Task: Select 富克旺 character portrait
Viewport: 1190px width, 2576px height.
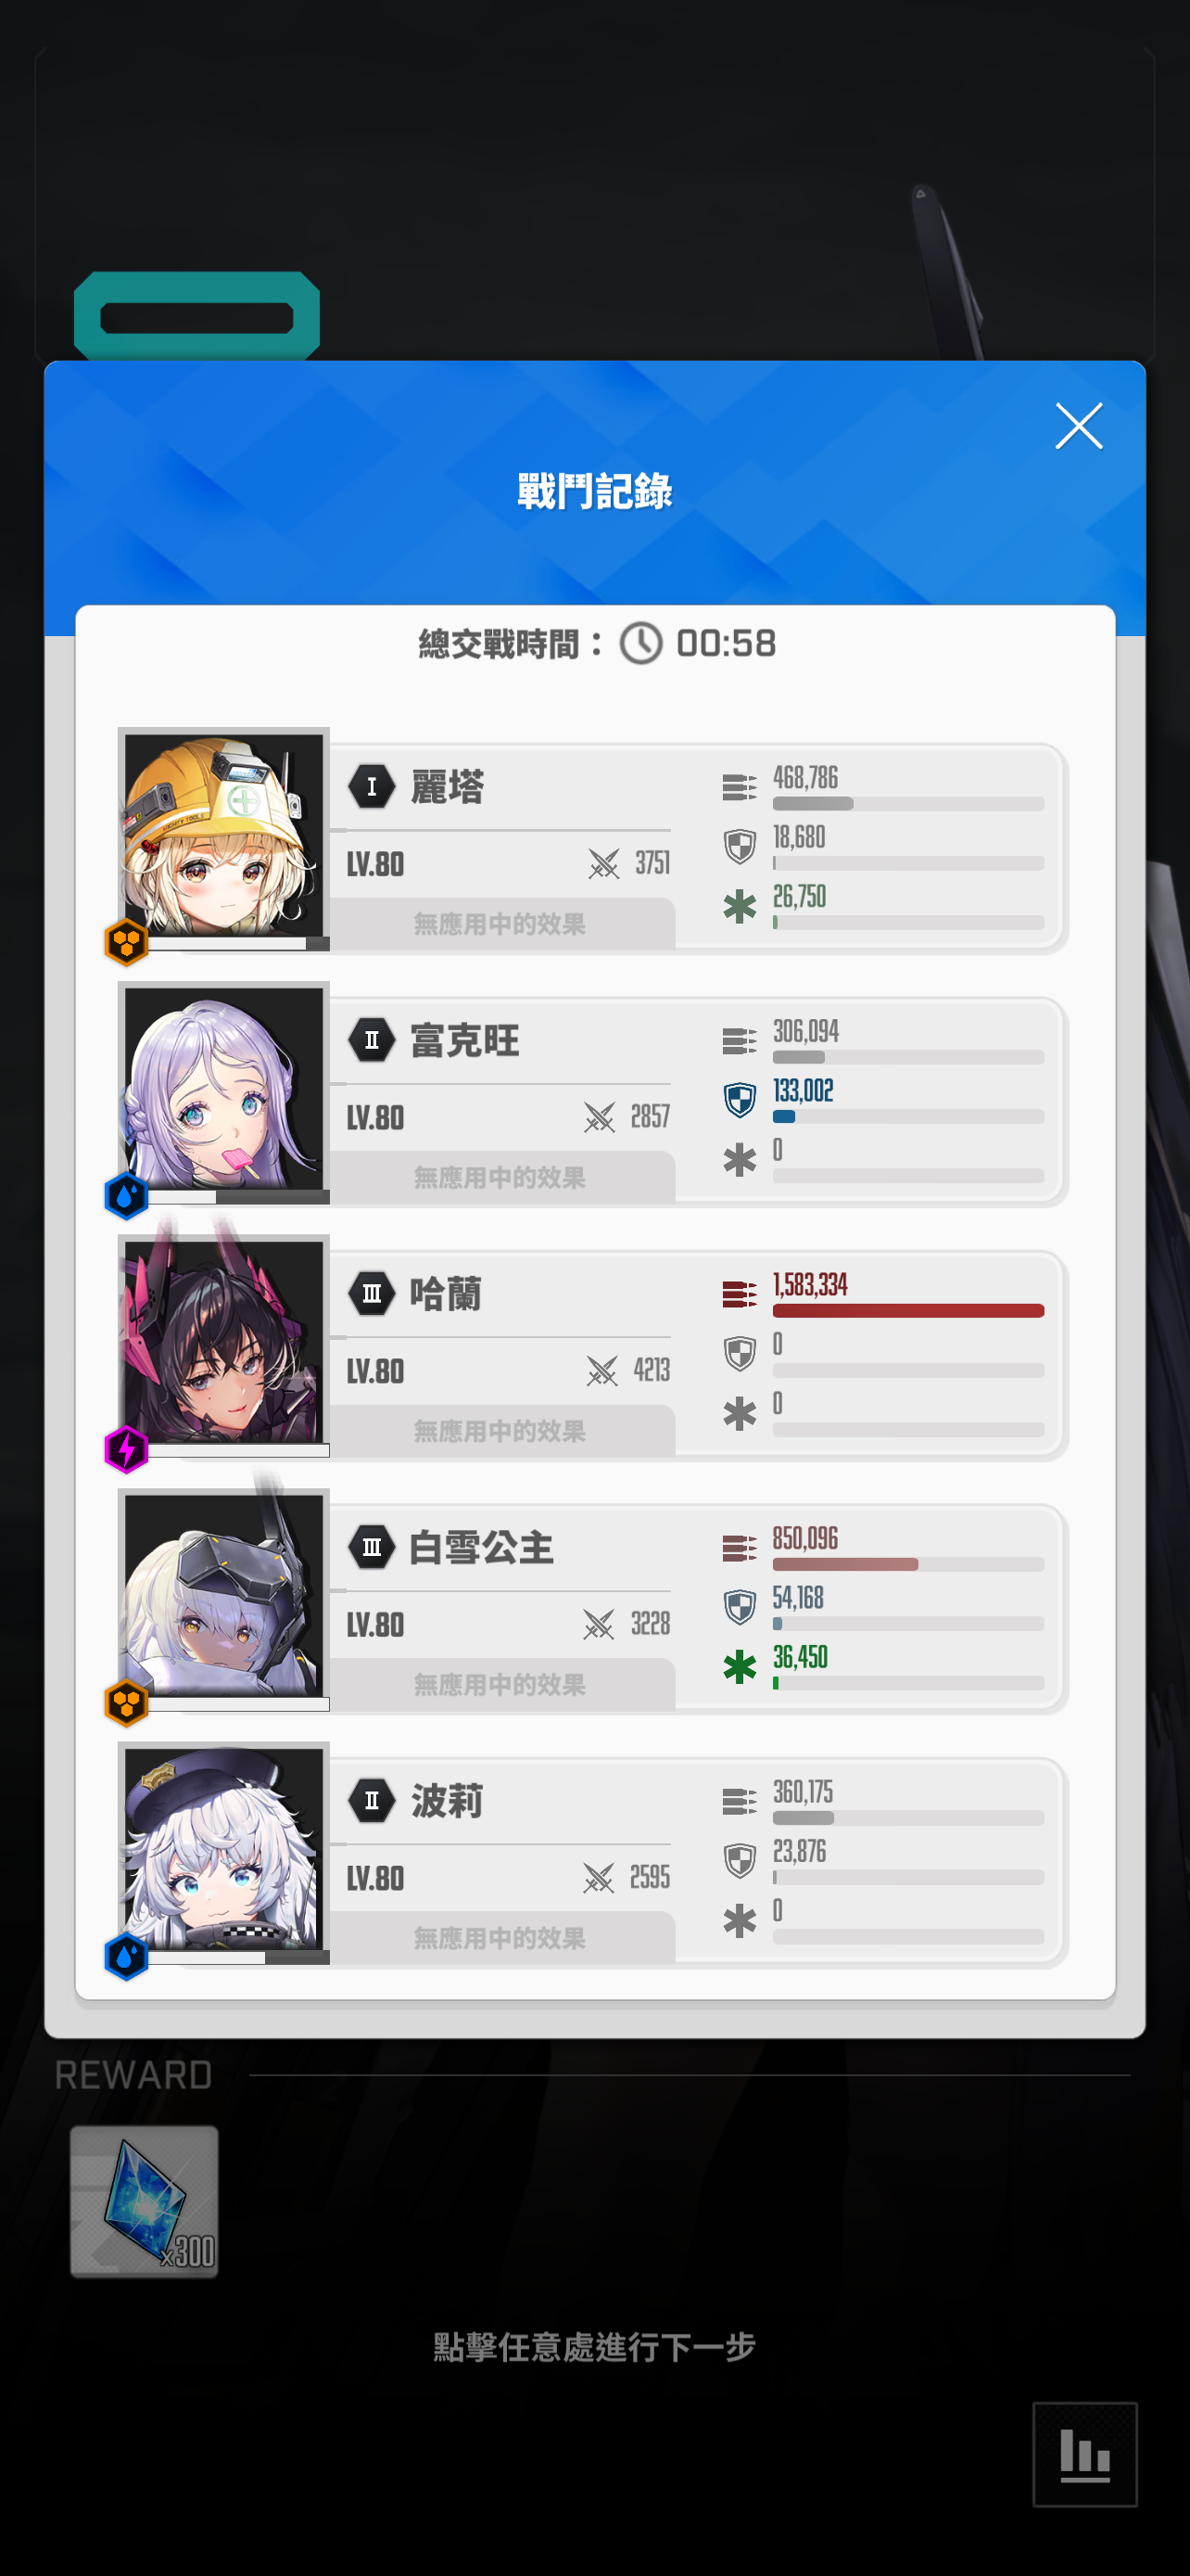Action: pos(223,1089)
